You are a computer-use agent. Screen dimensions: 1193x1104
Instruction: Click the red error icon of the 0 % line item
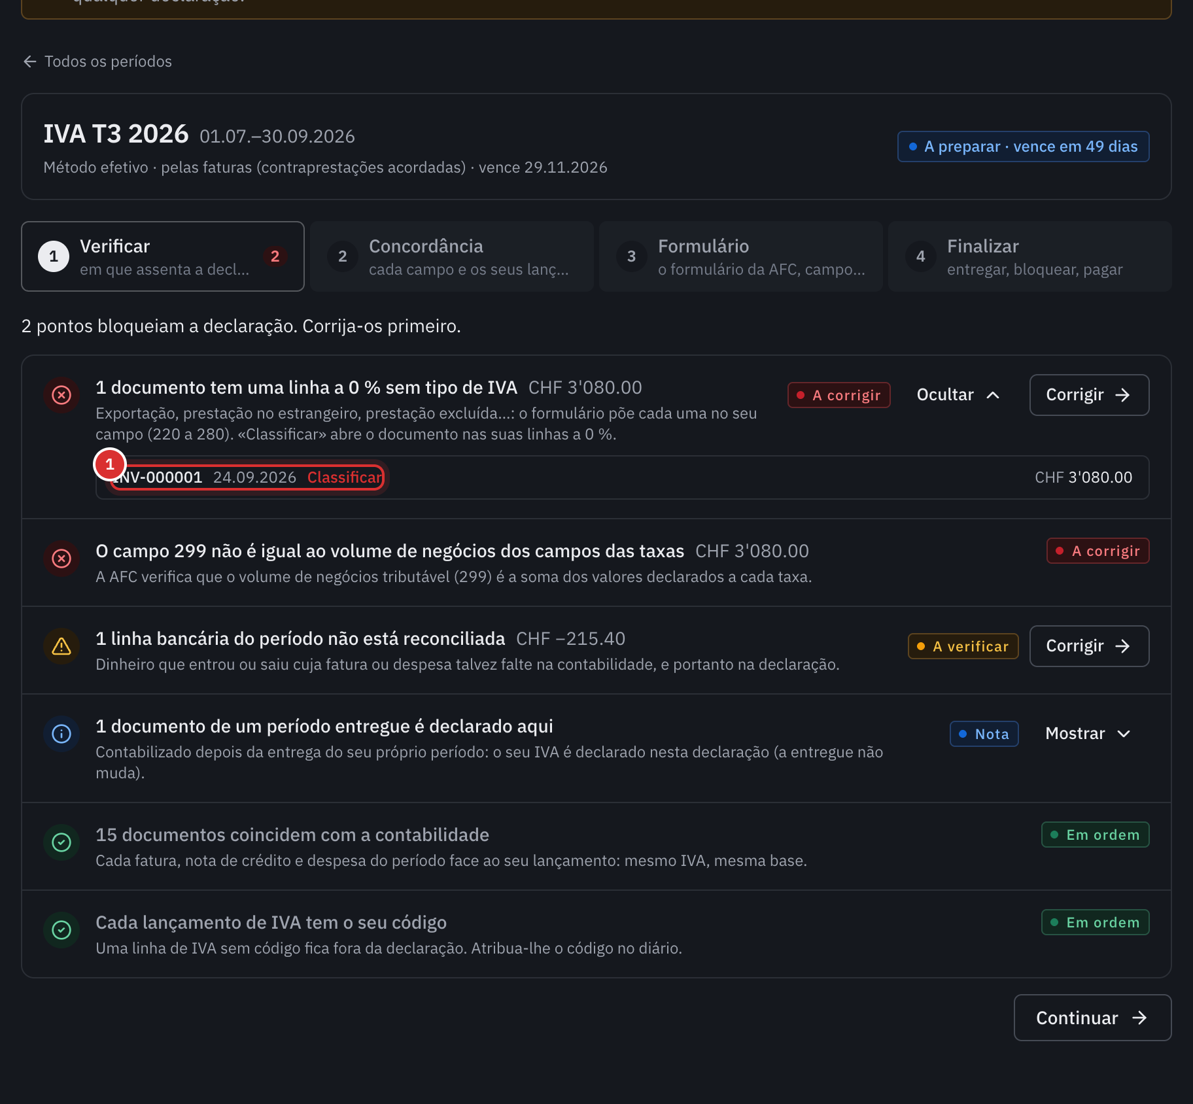(61, 395)
